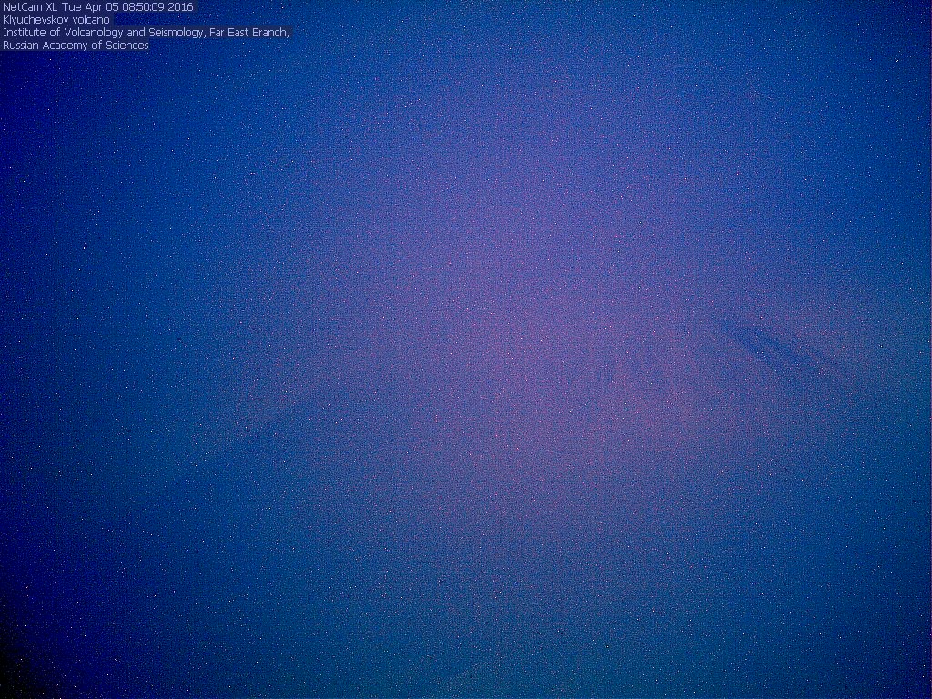Click the NetCam XL timestamp text line

(98, 7)
